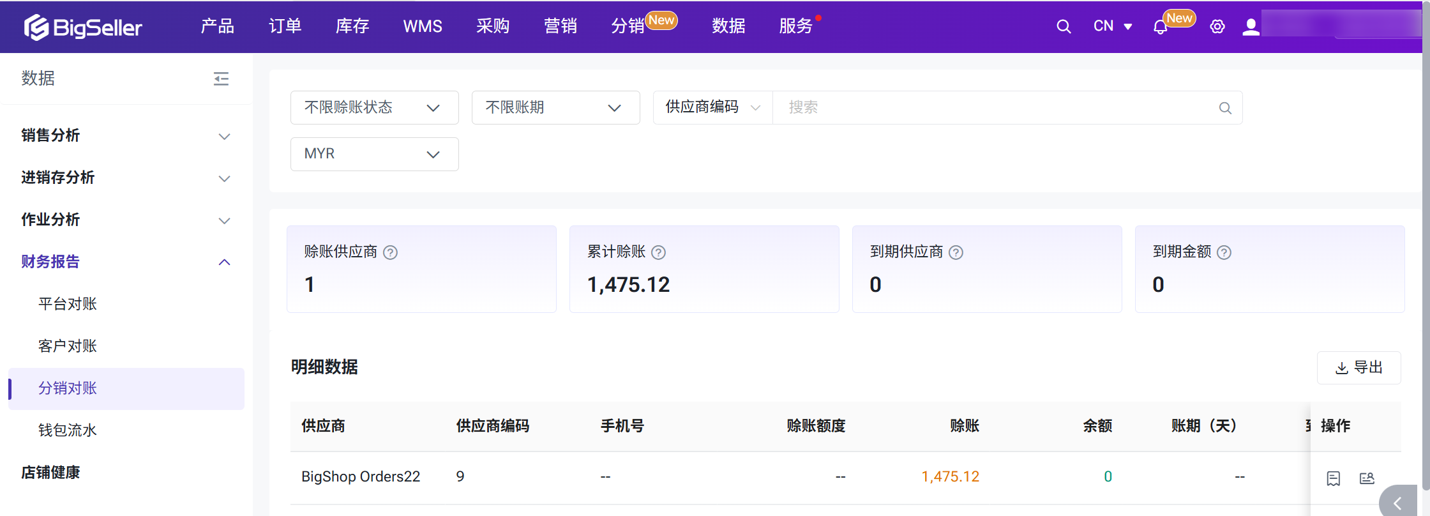Expand the 销售分析 sidebar section
The width and height of the screenshot is (1430, 516).
click(x=126, y=135)
